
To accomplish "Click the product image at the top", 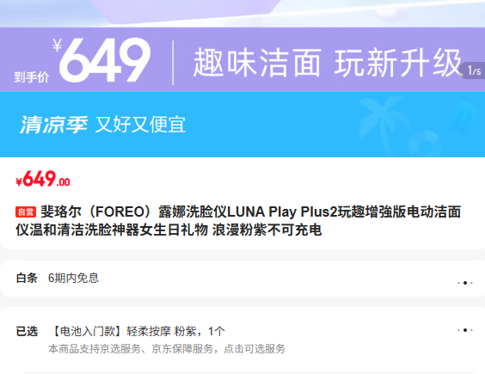I will pos(242,14).
